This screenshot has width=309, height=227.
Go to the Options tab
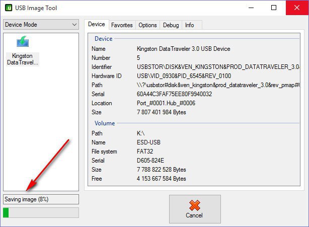(147, 25)
